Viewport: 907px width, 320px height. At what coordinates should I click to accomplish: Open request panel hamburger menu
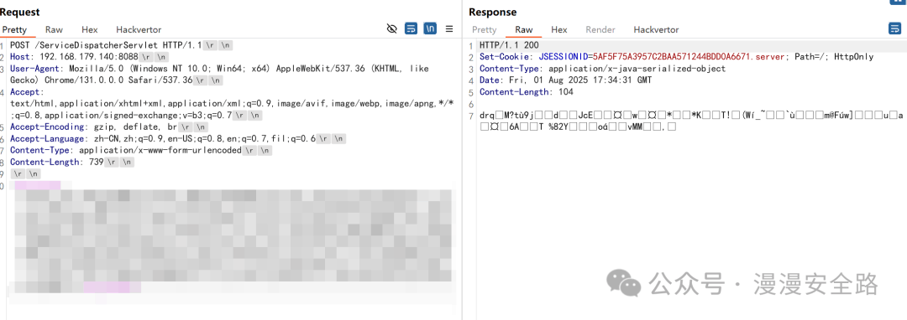click(448, 28)
